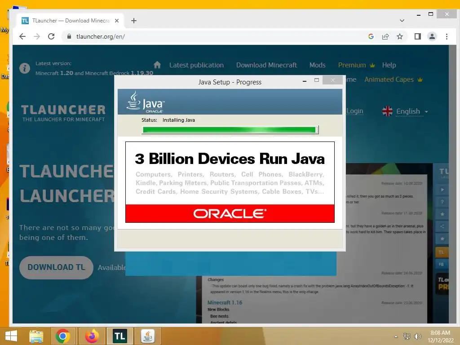Click the FB button in preview sidebar
Screen dimensions: 460x345
[x=442, y=264]
